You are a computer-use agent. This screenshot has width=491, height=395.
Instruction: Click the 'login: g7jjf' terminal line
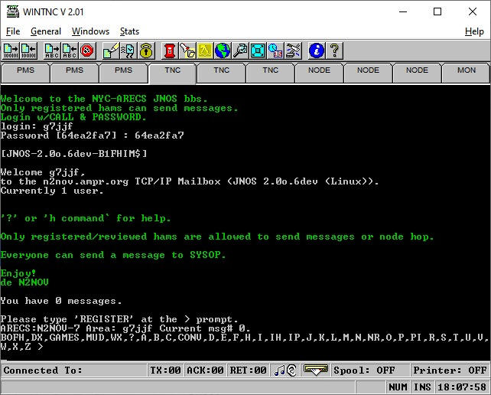tap(37, 126)
